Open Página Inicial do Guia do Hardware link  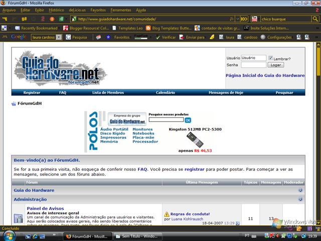point(265,75)
